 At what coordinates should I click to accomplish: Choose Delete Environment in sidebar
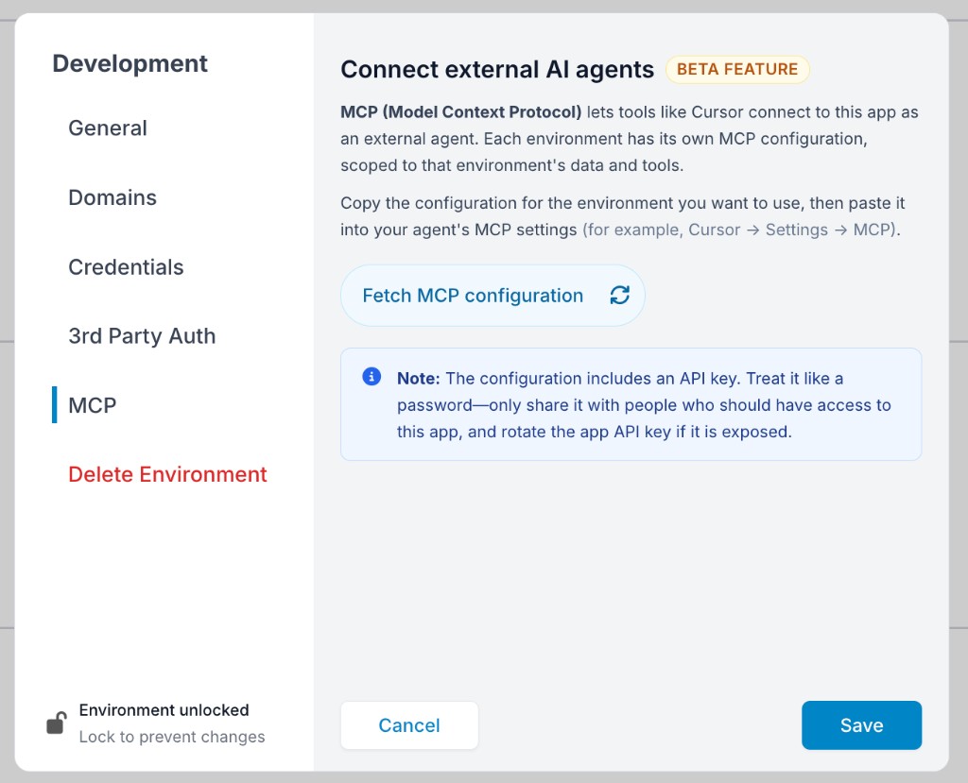tap(167, 474)
